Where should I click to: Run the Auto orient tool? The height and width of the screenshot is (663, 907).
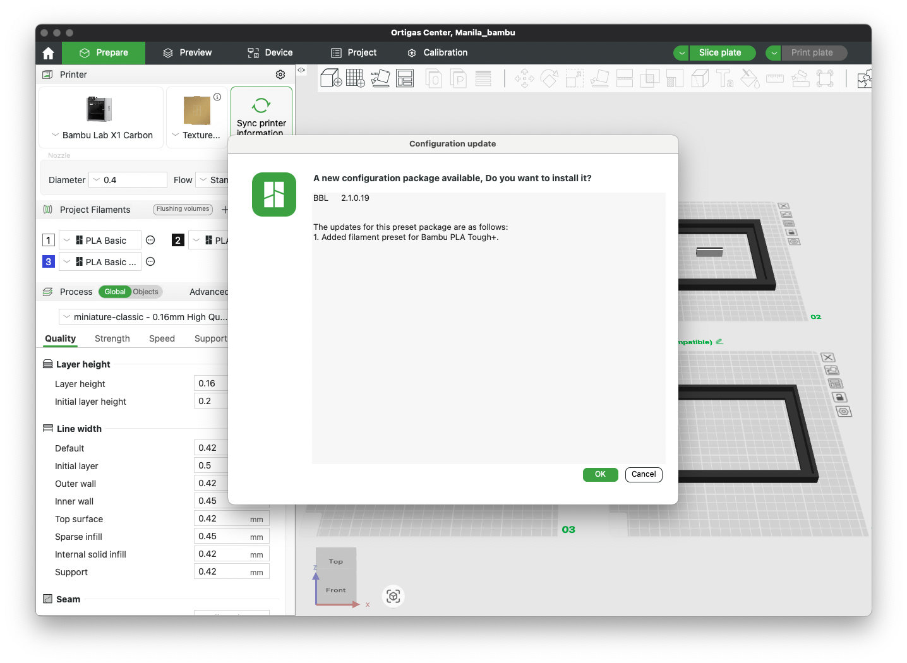[380, 78]
